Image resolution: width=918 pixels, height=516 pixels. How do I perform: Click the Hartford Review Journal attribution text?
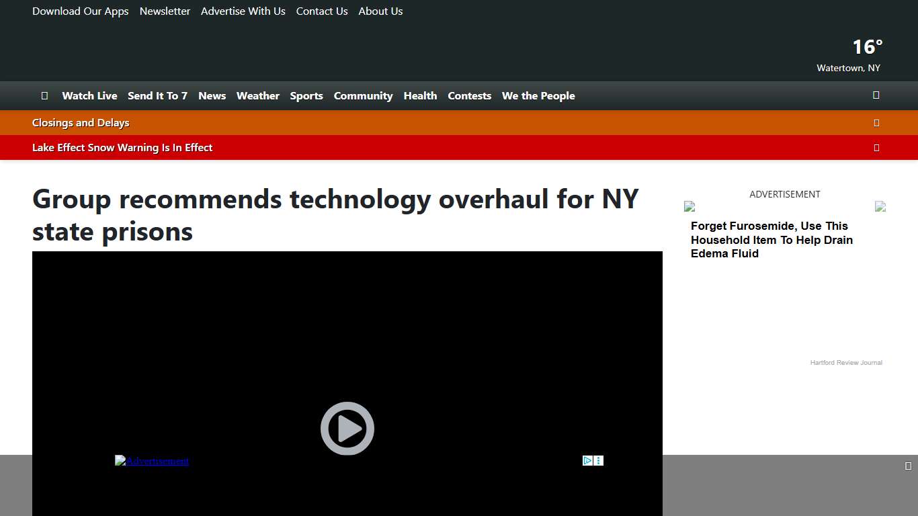pos(846,362)
